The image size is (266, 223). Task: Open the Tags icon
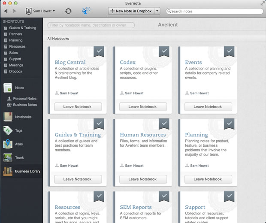(x=8, y=130)
